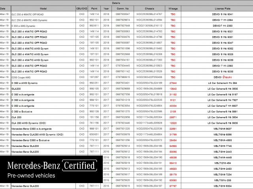Click the CLA 200 model cell

[43, 117]
